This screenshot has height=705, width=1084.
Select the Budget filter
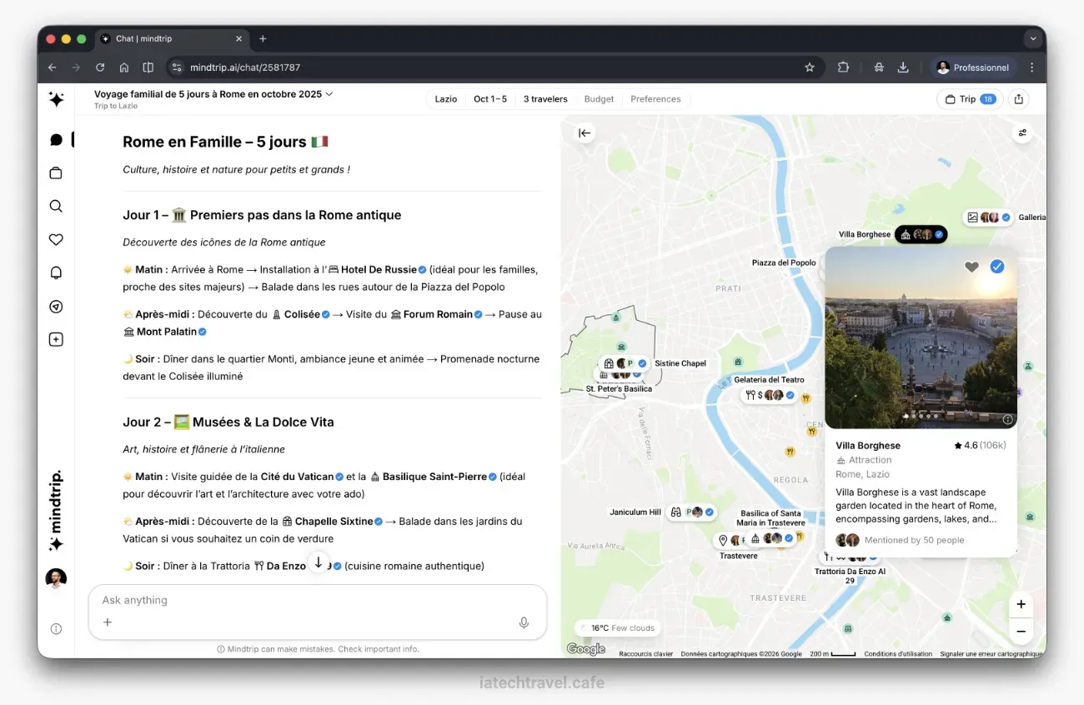point(599,99)
